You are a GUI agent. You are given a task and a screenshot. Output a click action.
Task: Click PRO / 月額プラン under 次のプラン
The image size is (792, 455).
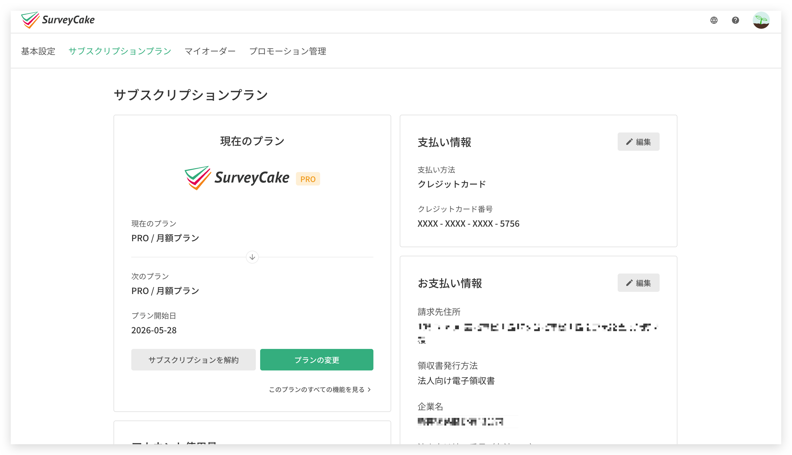coord(165,291)
